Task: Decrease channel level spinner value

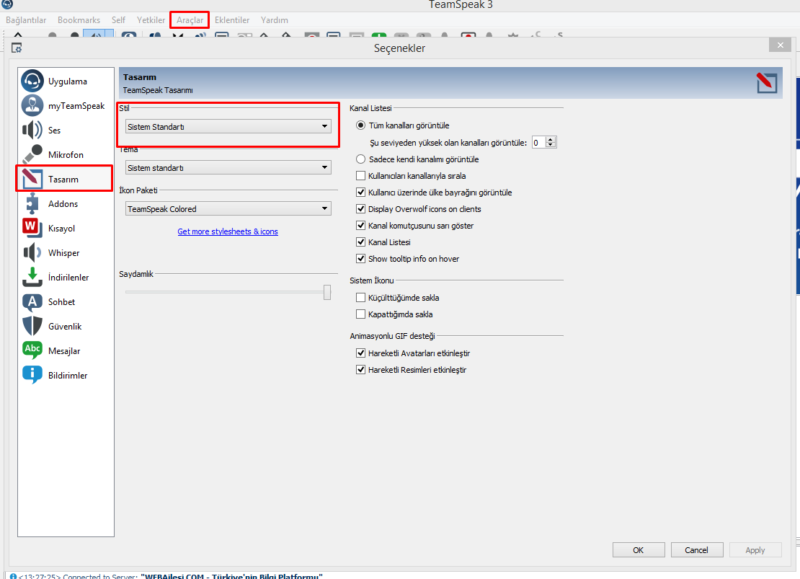Action: (x=551, y=146)
